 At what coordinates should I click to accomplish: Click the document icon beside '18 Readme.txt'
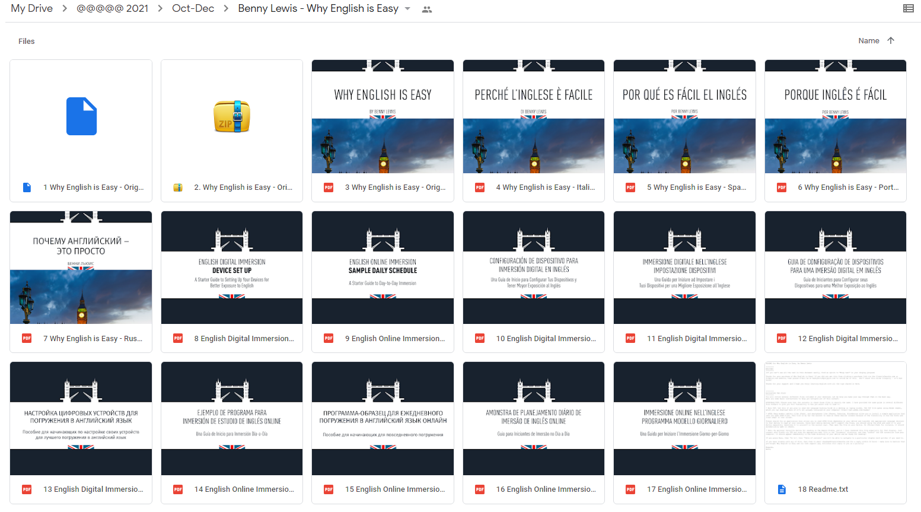pyautogui.click(x=782, y=489)
